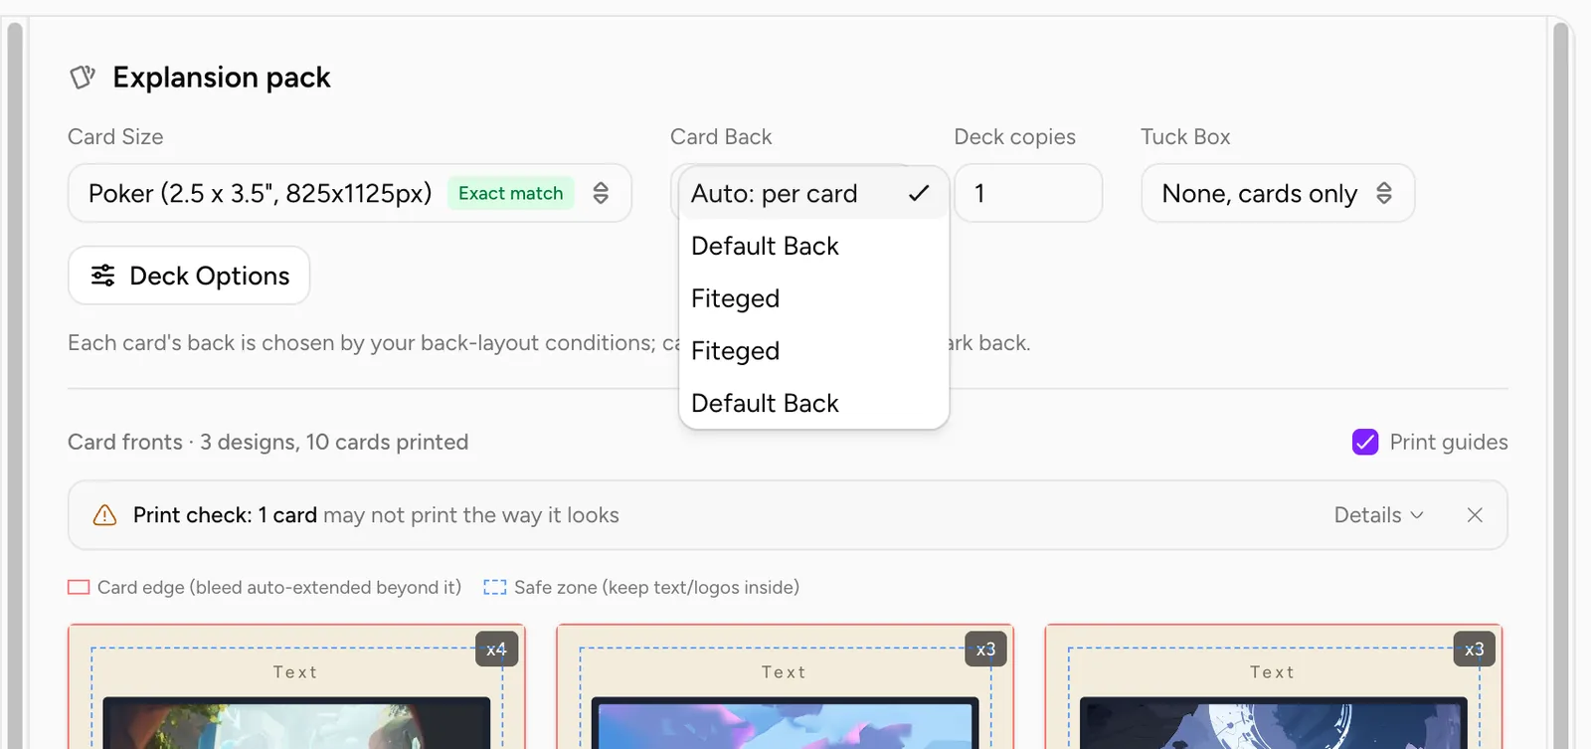
Task: Click the Card Size up-down chevrons icon
Action: [601, 193]
